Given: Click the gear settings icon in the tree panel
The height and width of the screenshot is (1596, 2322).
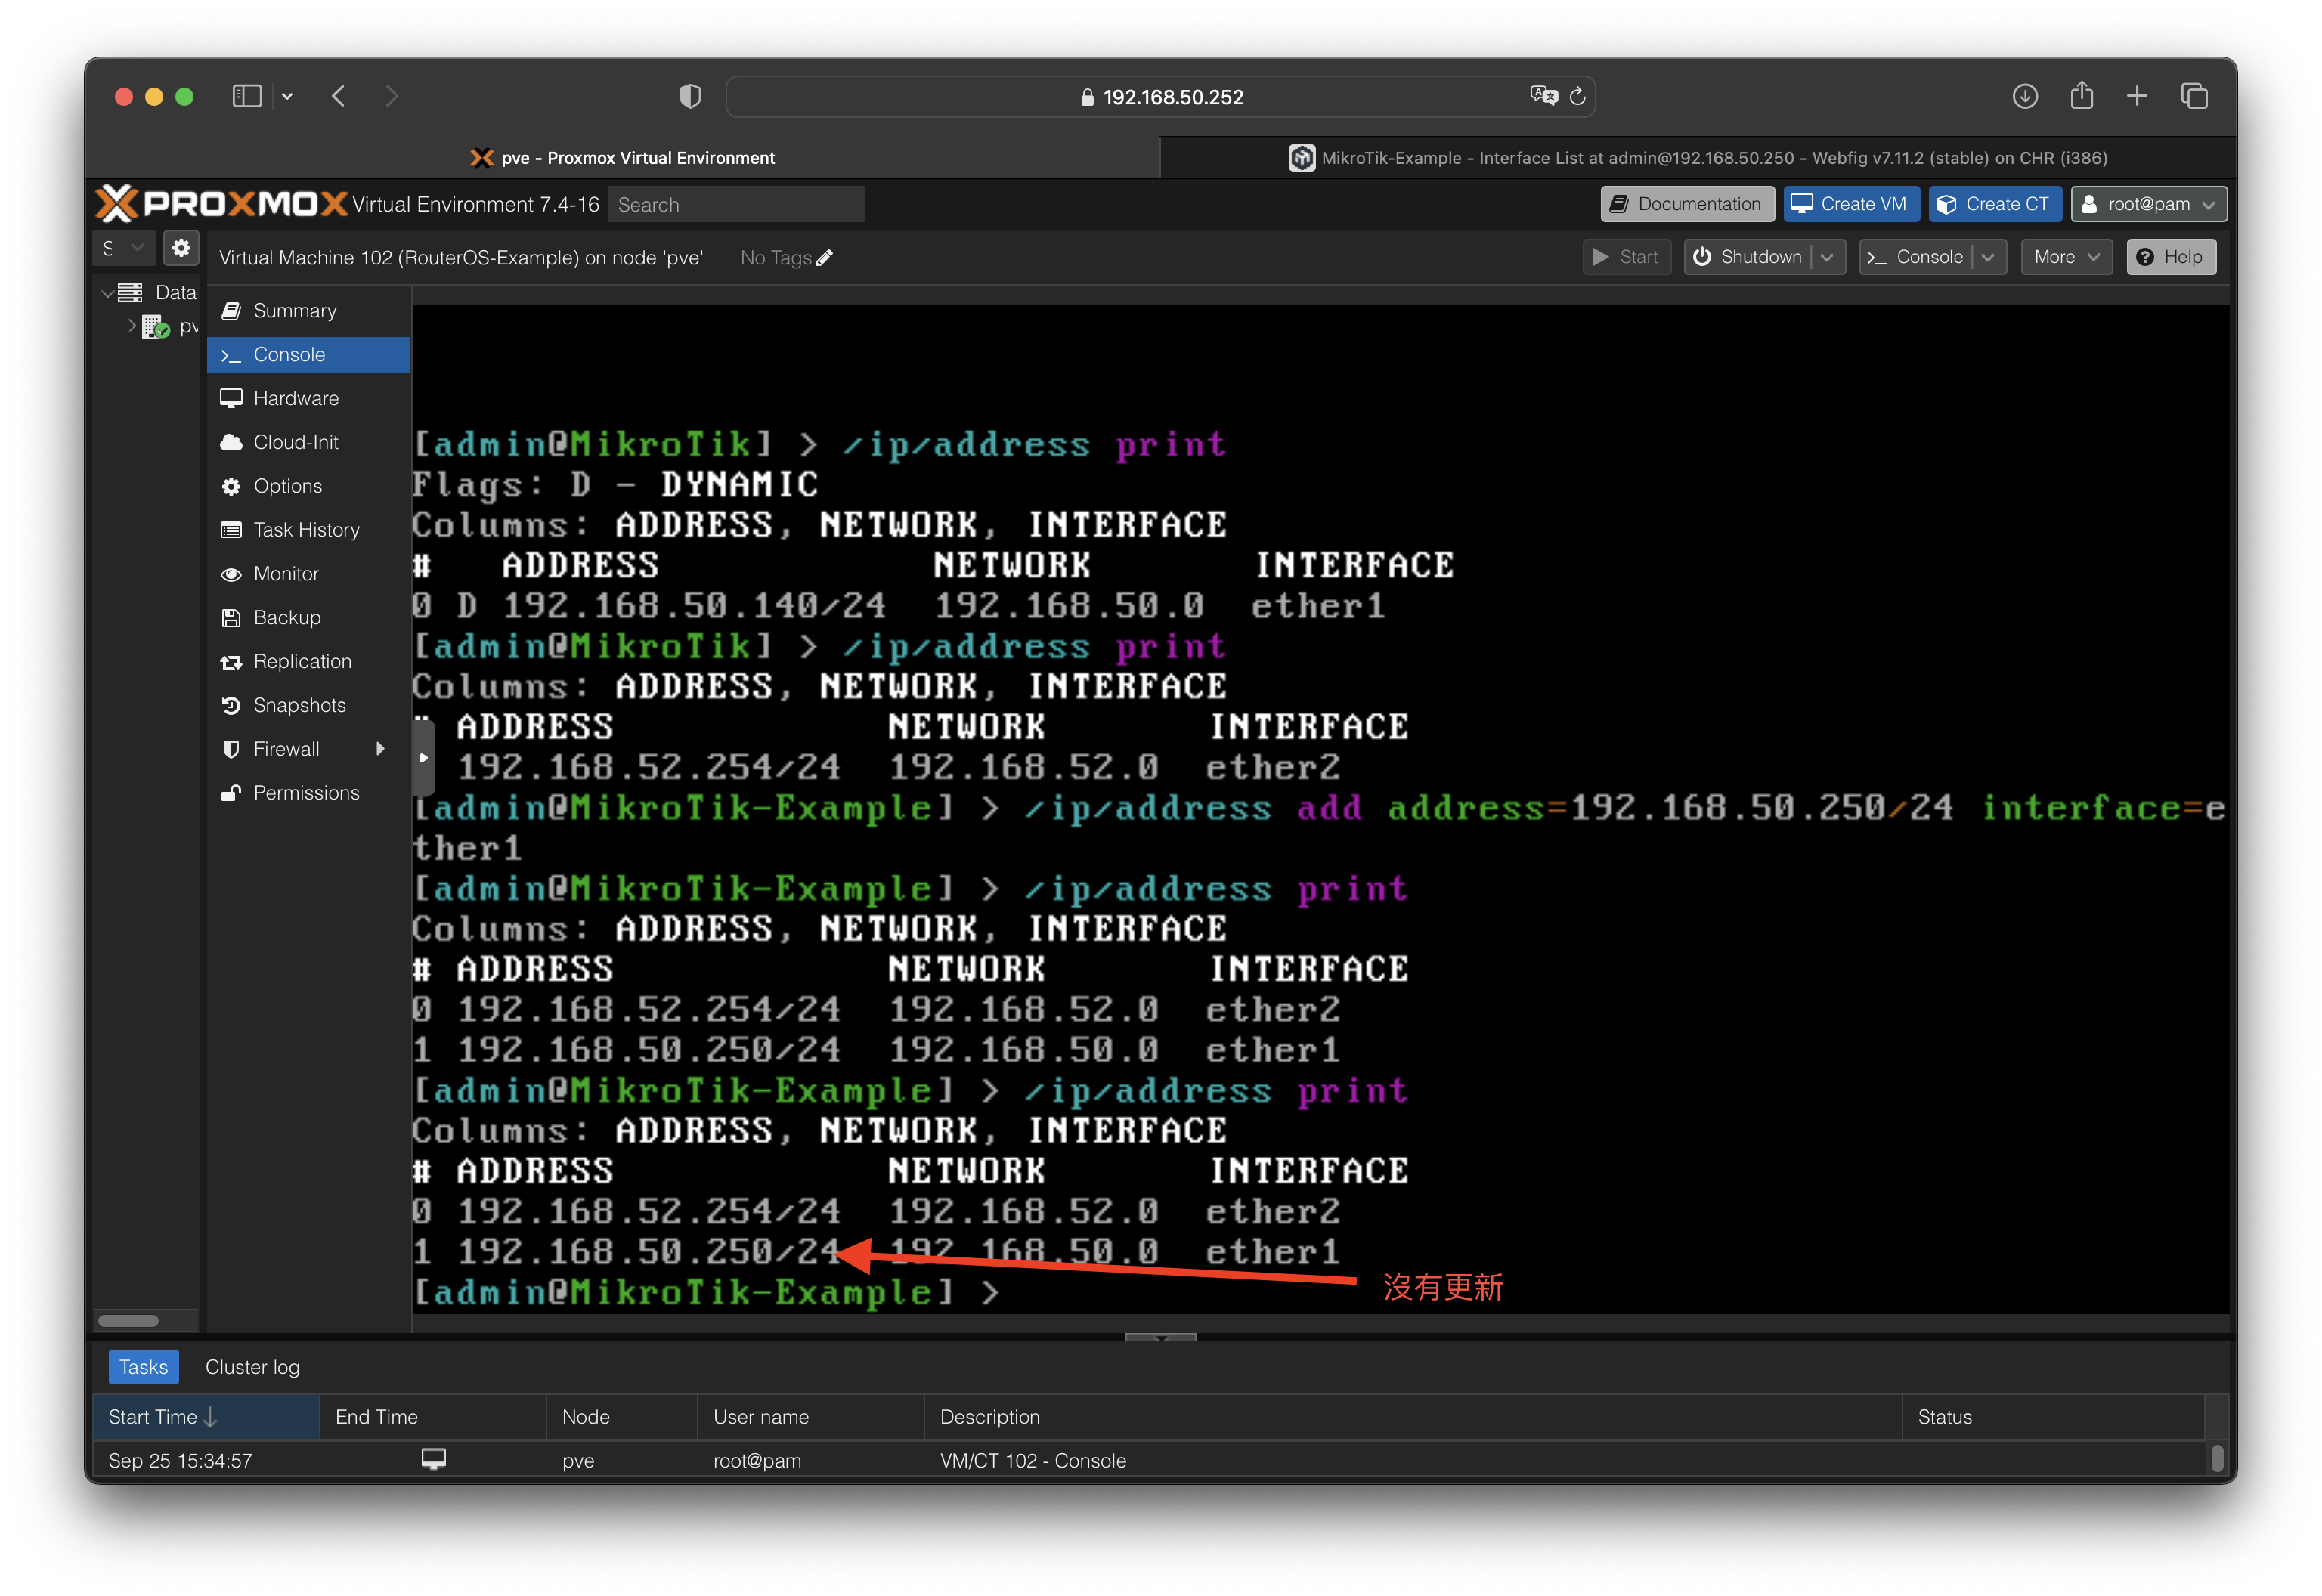Looking at the screenshot, I should (x=181, y=248).
